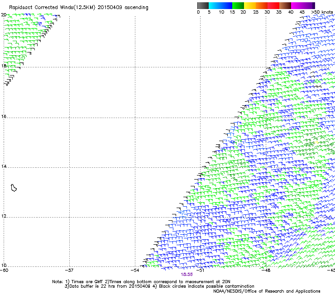
Task: Click longitude label -51 on bottom axis
Action: 201,270
